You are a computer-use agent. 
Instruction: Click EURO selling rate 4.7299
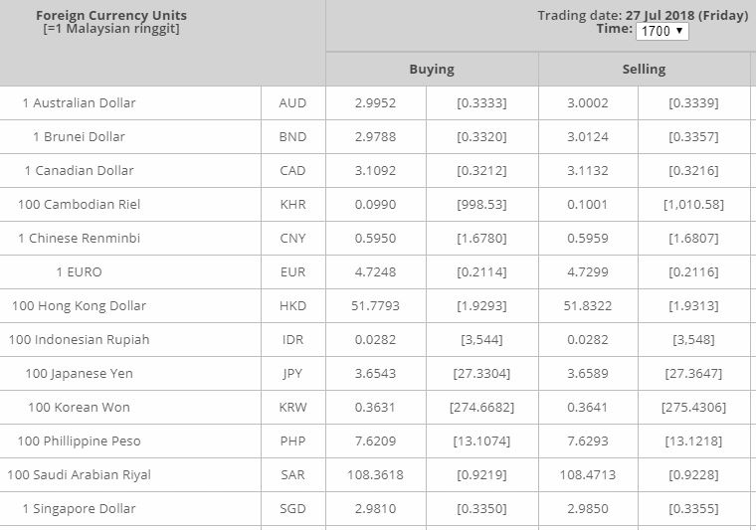(x=588, y=272)
